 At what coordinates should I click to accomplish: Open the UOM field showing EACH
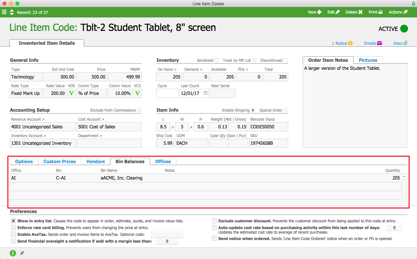coord(192,143)
